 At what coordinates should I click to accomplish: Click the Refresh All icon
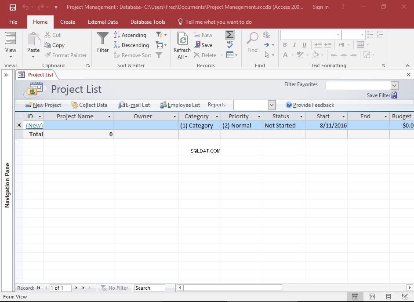182,40
